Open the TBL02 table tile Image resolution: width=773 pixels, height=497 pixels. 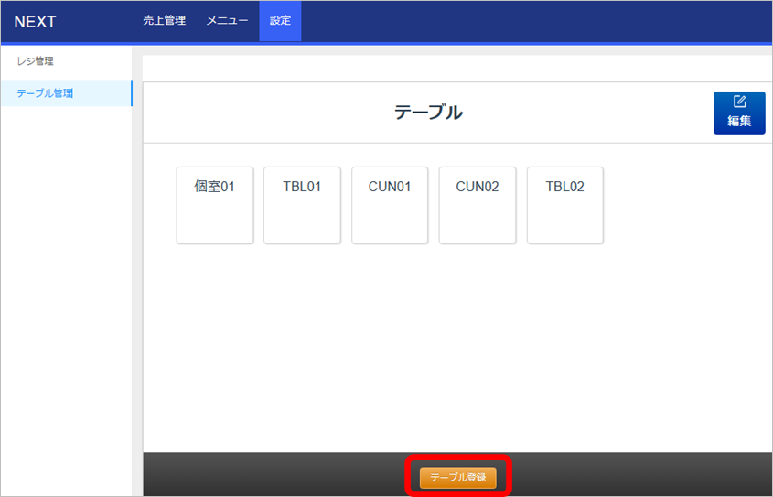pyautogui.click(x=564, y=205)
